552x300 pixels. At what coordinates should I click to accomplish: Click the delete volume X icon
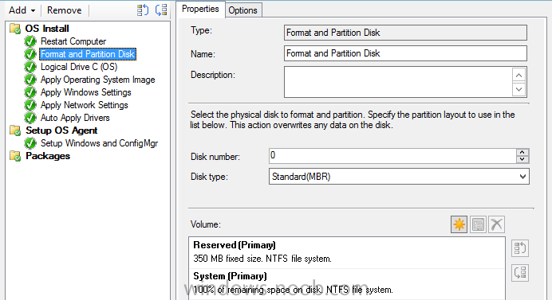click(496, 224)
